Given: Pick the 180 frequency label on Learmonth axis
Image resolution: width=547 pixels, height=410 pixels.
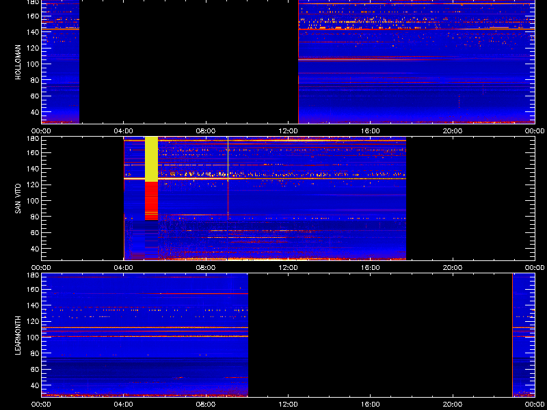Looking at the screenshot, I should pyautogui.click(x=33, y=275).
